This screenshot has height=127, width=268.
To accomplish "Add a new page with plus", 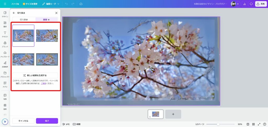I will click(x=173, y=114).
